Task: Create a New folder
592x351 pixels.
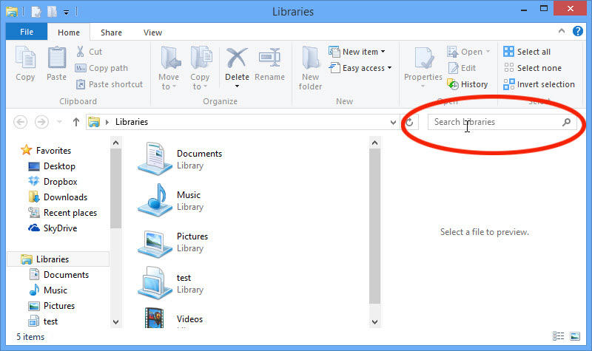Action: coord(310,68)
